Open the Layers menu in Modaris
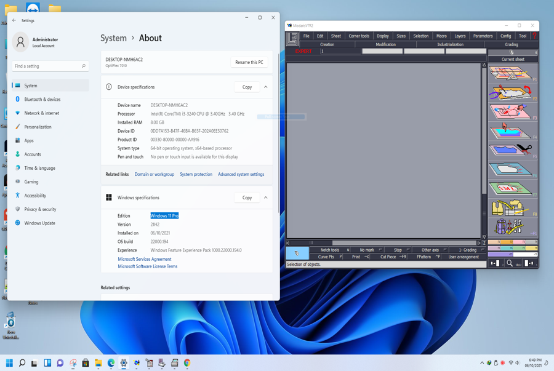The image size is (554, 371). [460, 36]
